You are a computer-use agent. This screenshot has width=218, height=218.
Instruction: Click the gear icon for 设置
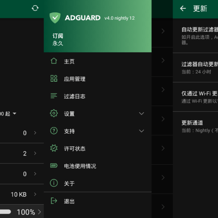(x=54, y=113)
